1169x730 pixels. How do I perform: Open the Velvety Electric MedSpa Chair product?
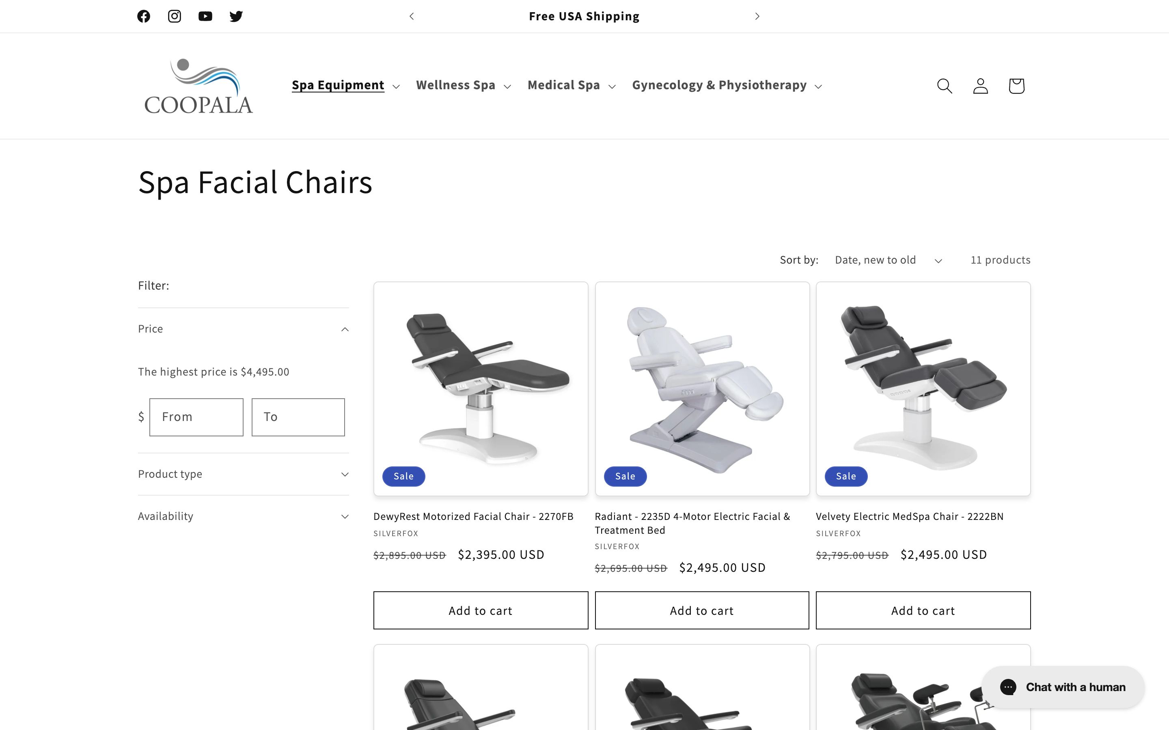pyautogui.click(x=909, y=516)
